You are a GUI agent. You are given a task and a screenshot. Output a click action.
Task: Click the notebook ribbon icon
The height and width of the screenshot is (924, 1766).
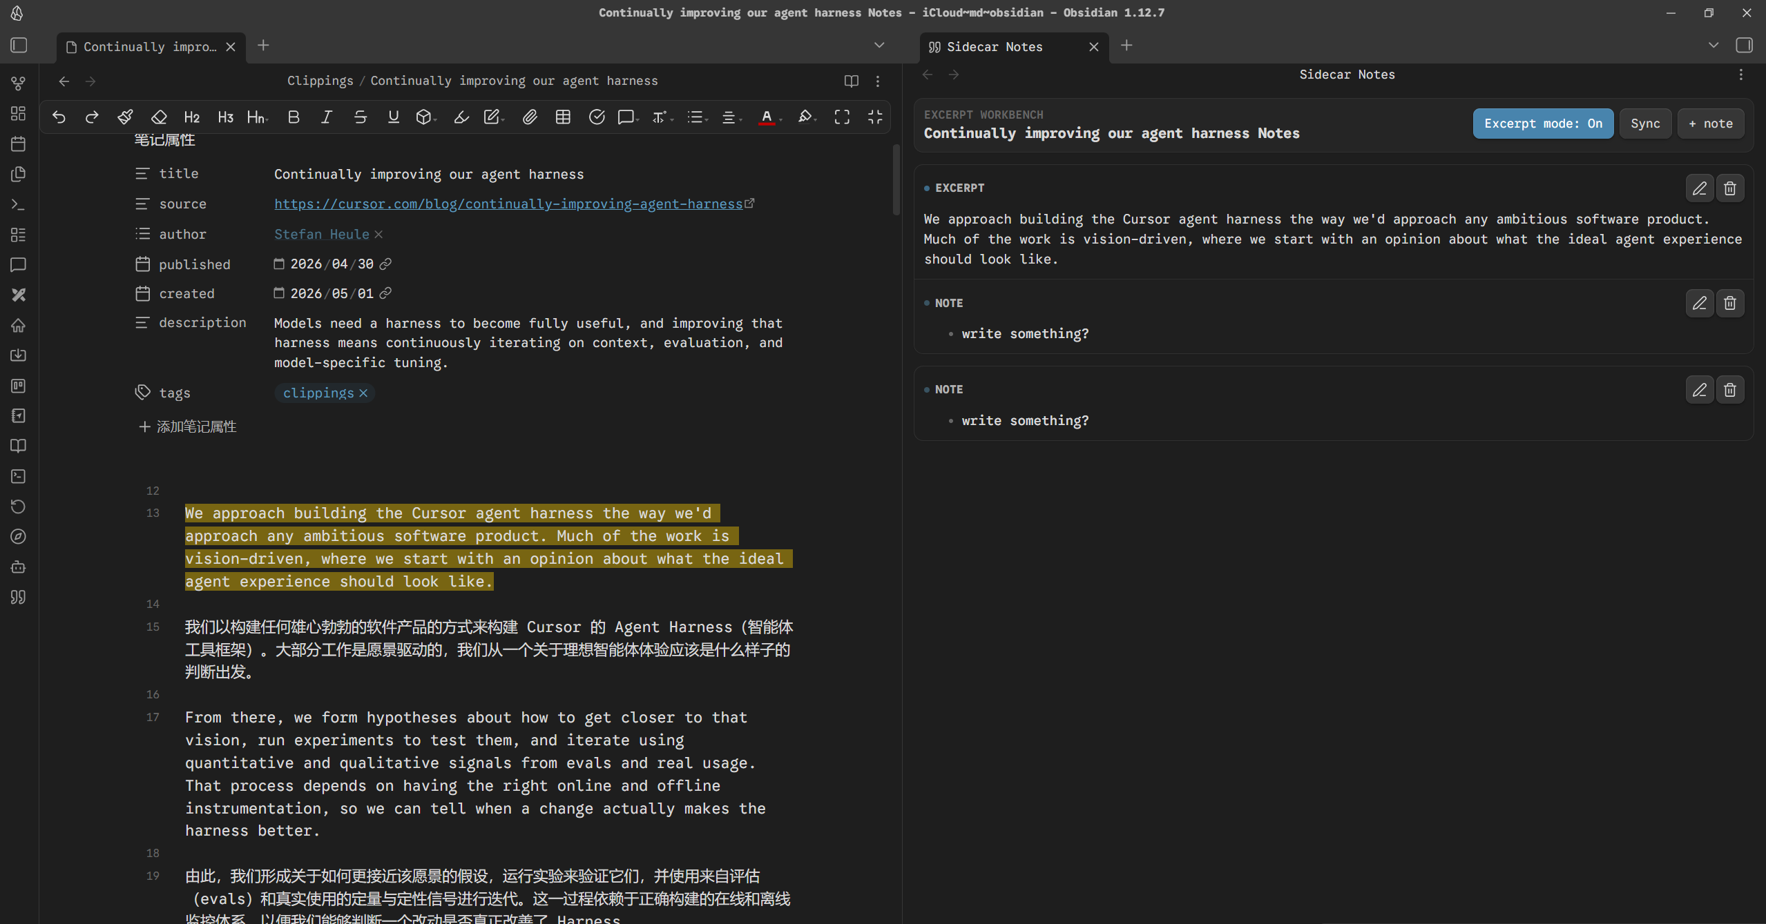pos(19,415)
